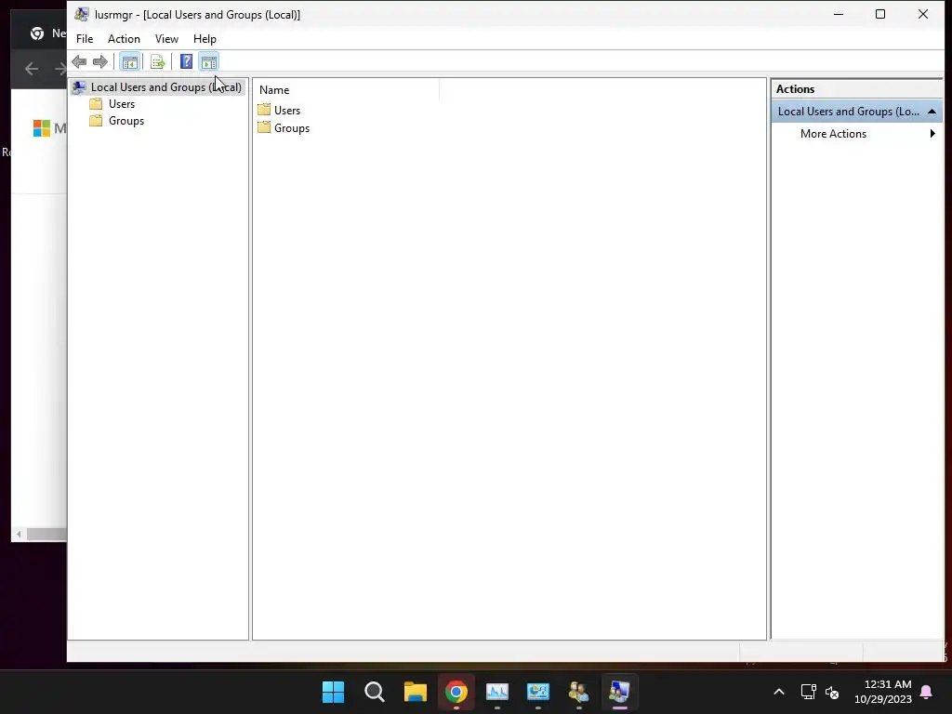Click Chrome window back navigation arrow
Image resolution: width=952 pixels, height=714 pixels.
point(32,69)
